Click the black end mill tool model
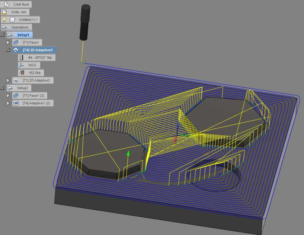Image resolution: width=304 pixels, height=235 pixels. [85, 22]
